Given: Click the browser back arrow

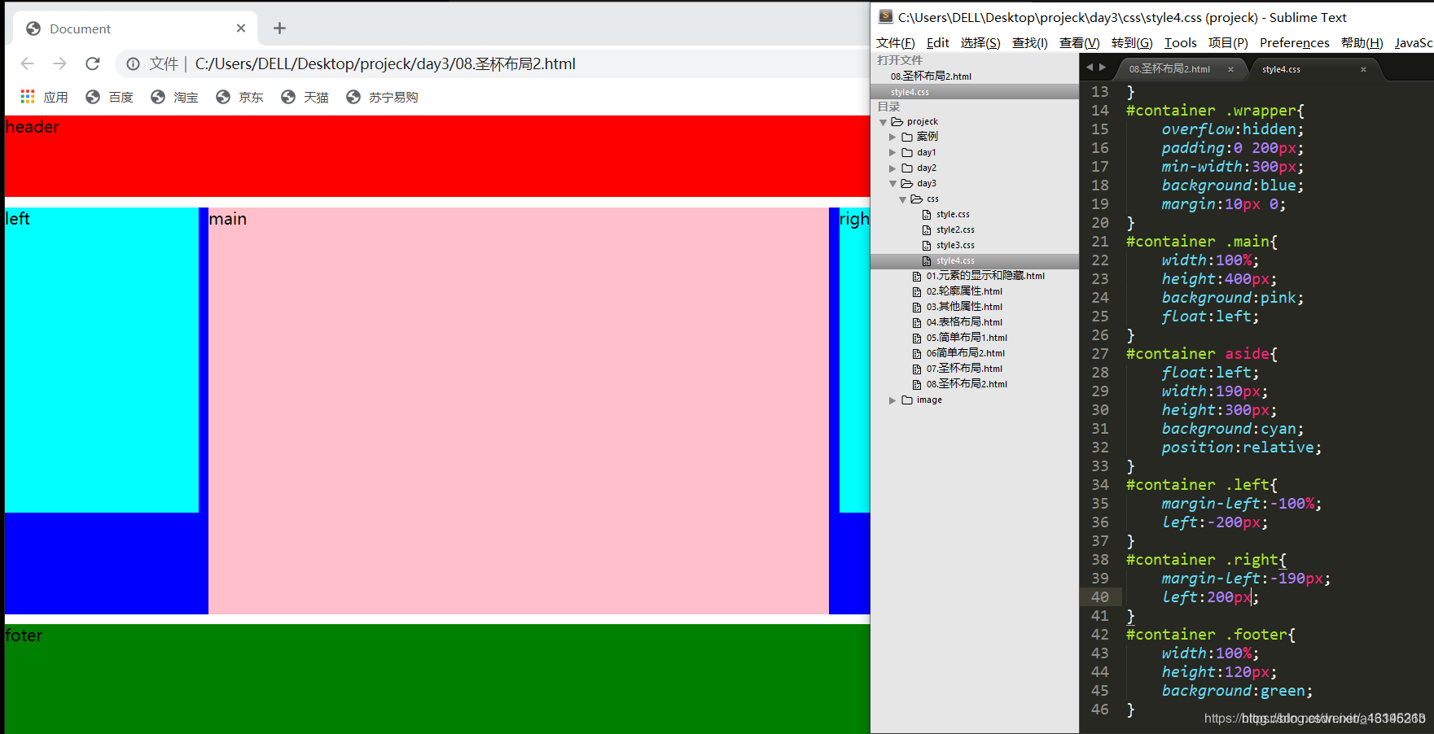Looking at the screenshot, I should pos(27,63).
